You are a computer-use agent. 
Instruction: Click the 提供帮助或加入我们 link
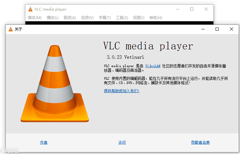point(122,91)
